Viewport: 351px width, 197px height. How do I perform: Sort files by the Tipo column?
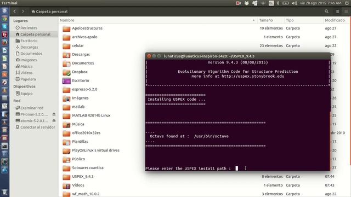303,20
